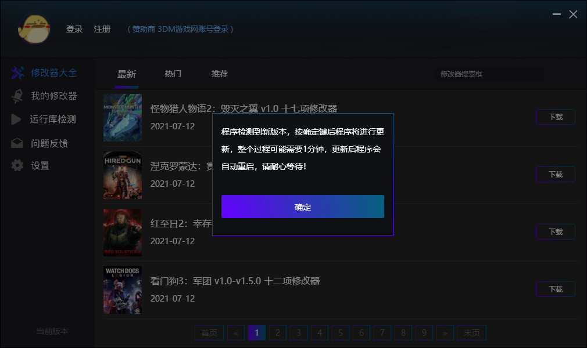Open Watch Dogs Legion cover thumbnail
587x348 pixels.
[x=123, y=290]
